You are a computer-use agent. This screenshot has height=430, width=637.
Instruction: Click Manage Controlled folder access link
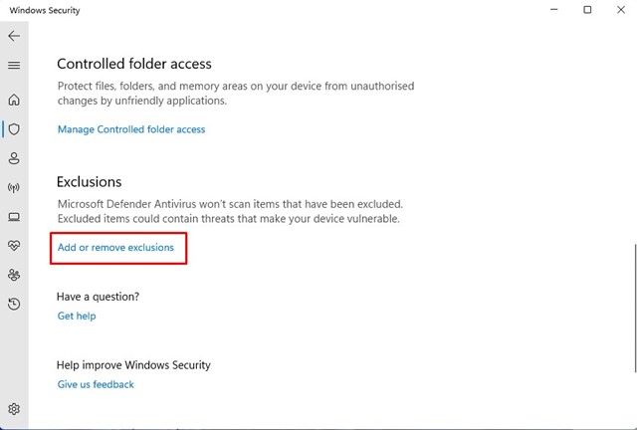131,129
